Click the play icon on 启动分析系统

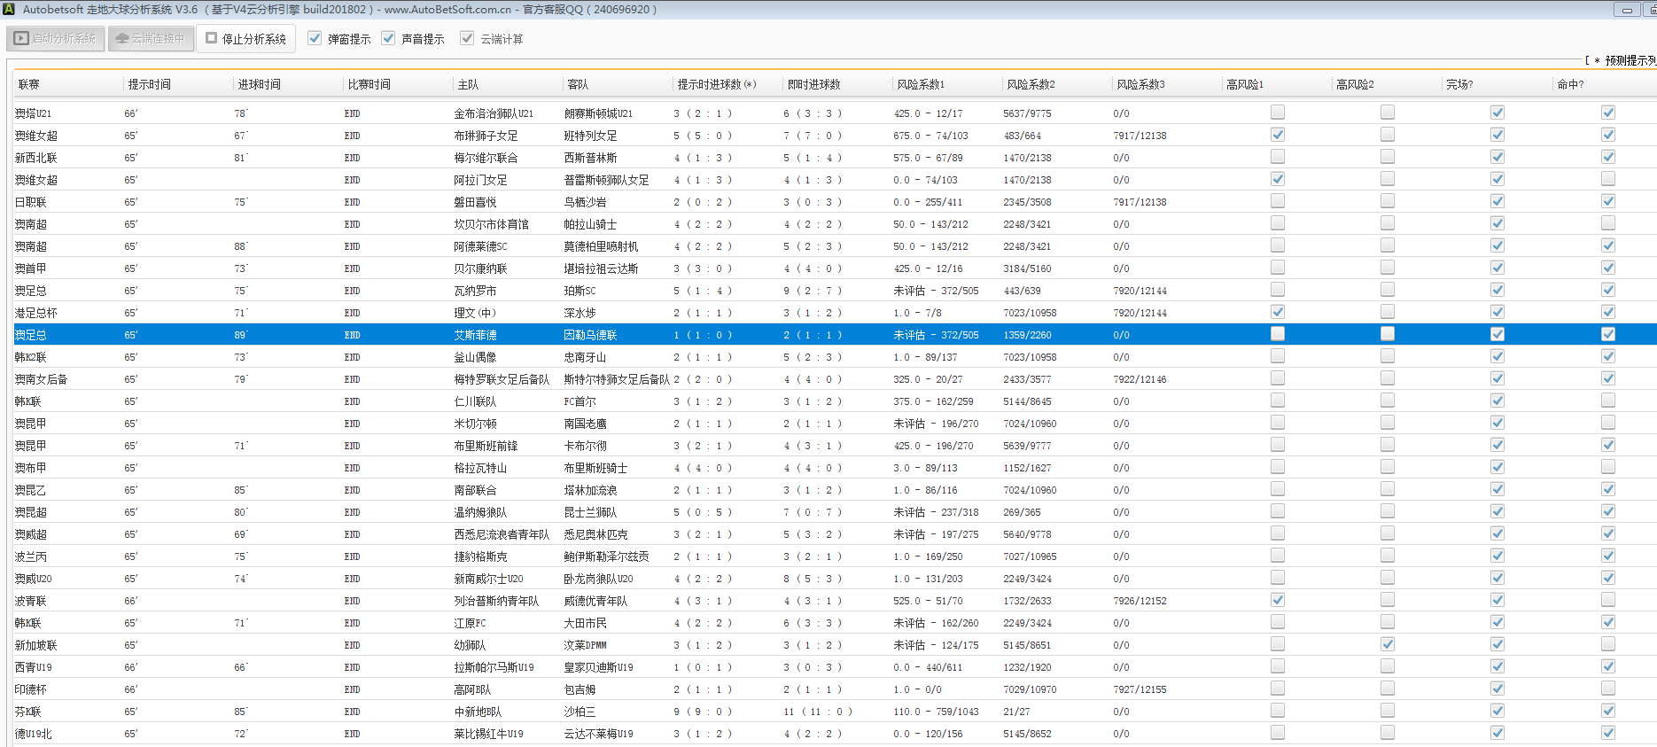21,39
